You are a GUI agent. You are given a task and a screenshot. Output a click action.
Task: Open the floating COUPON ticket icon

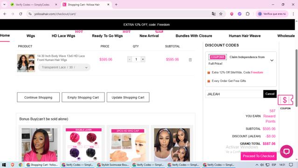pyautogui.click(x=285, y=100)
